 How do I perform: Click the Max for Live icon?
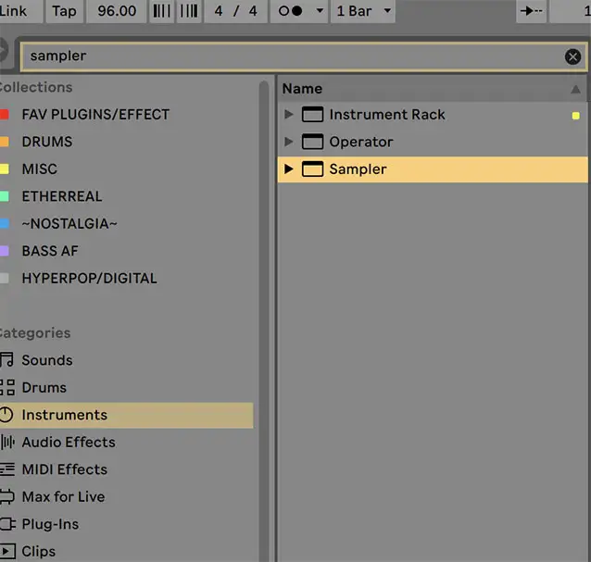(x=6, y=496)
